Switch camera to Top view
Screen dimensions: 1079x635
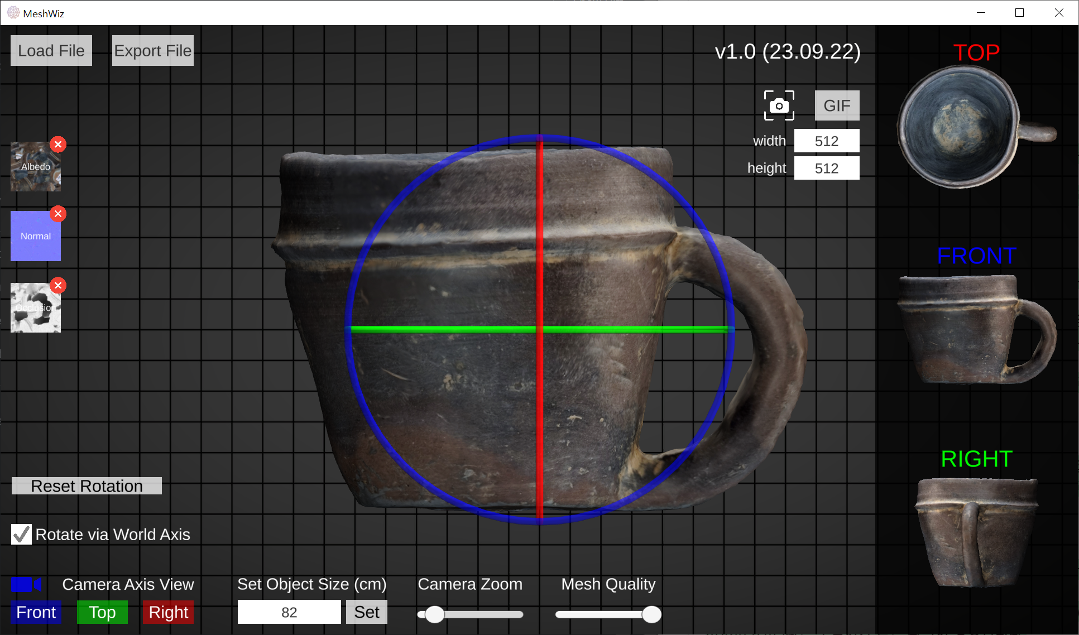tap(102, 612)
